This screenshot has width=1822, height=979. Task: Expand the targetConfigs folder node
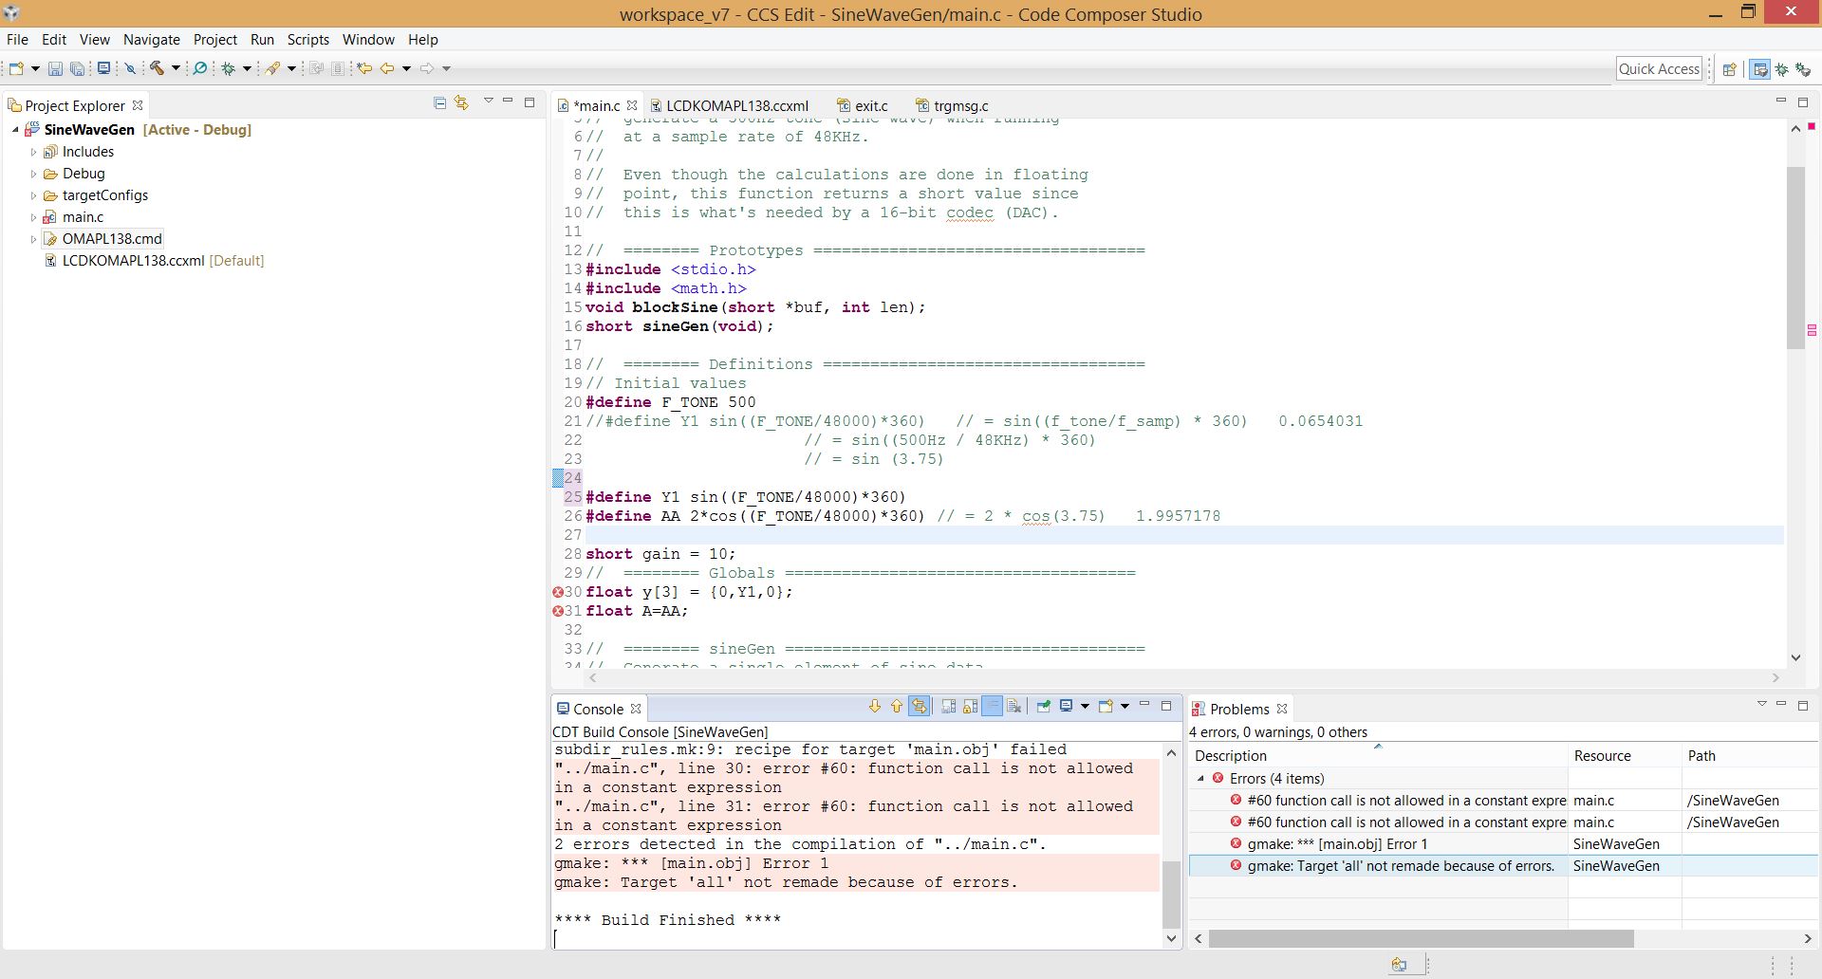click(x=33, y=195)
